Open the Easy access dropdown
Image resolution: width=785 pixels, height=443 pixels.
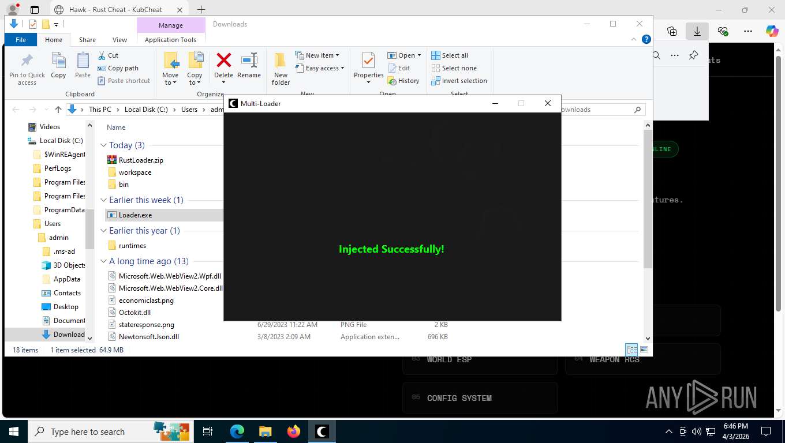tap(320, 68)
